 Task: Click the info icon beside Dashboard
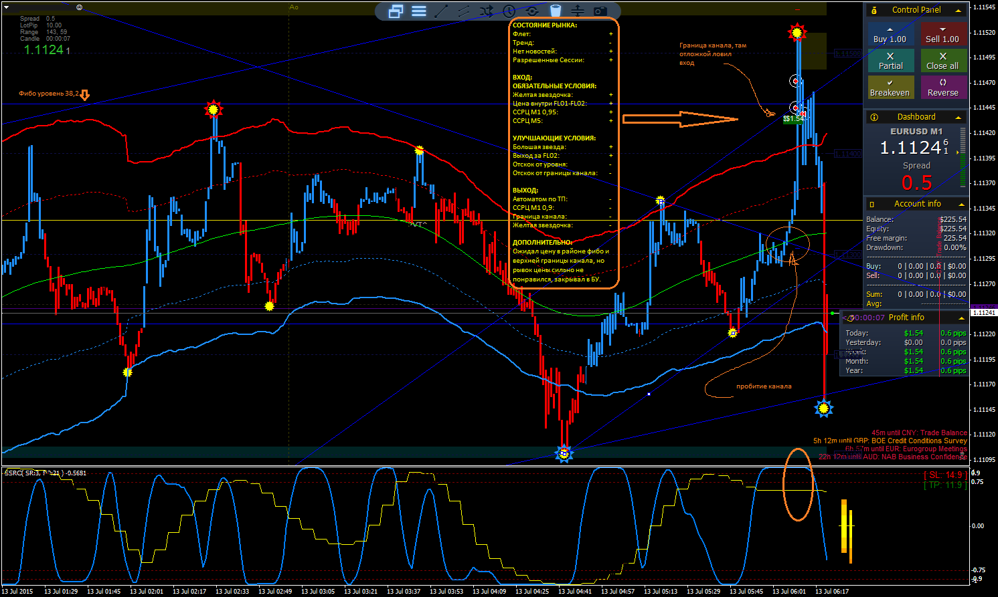coord(874,117)
